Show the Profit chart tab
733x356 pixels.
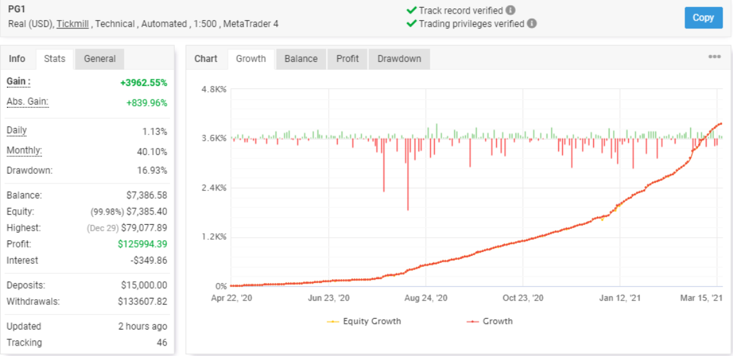pos(347,59)
